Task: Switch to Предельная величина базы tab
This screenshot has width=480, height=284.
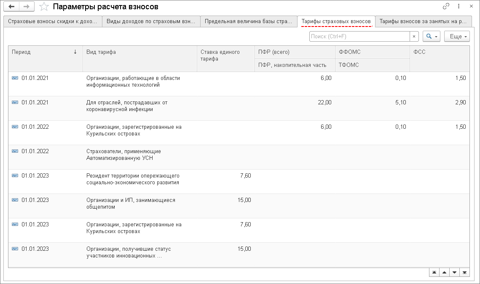Action: (248, 21)
